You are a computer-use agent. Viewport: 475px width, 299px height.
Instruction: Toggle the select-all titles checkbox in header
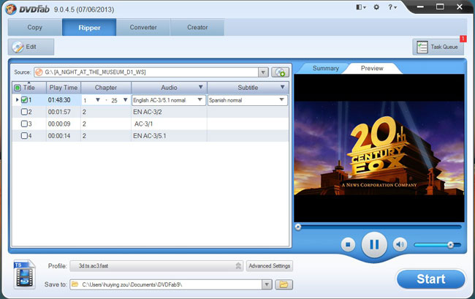18,88
